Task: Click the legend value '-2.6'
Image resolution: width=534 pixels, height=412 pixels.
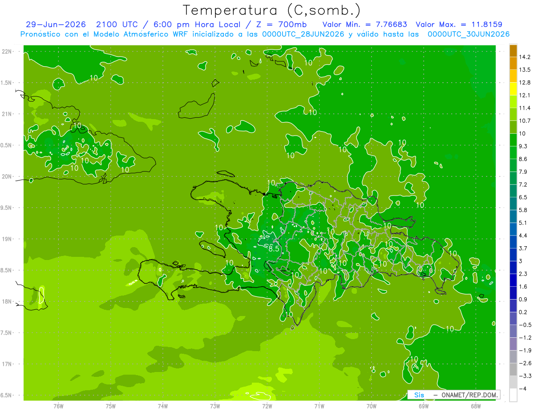Action: coord(525,363)
